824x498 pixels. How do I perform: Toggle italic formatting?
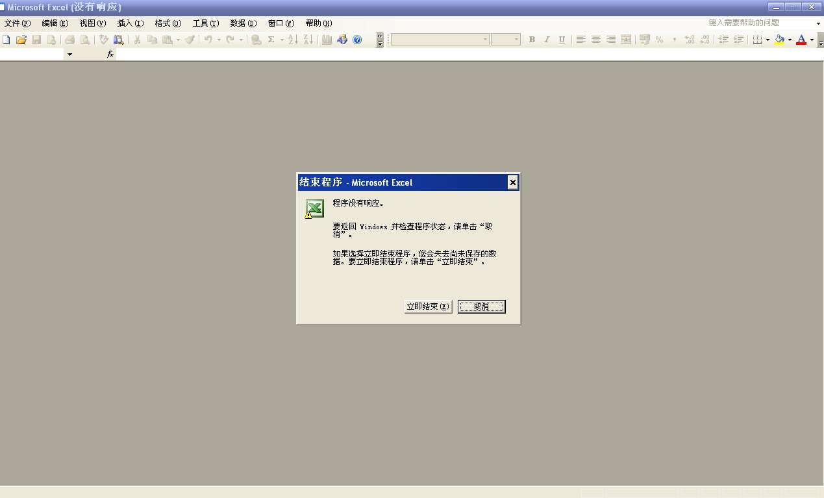pos(547,39)
